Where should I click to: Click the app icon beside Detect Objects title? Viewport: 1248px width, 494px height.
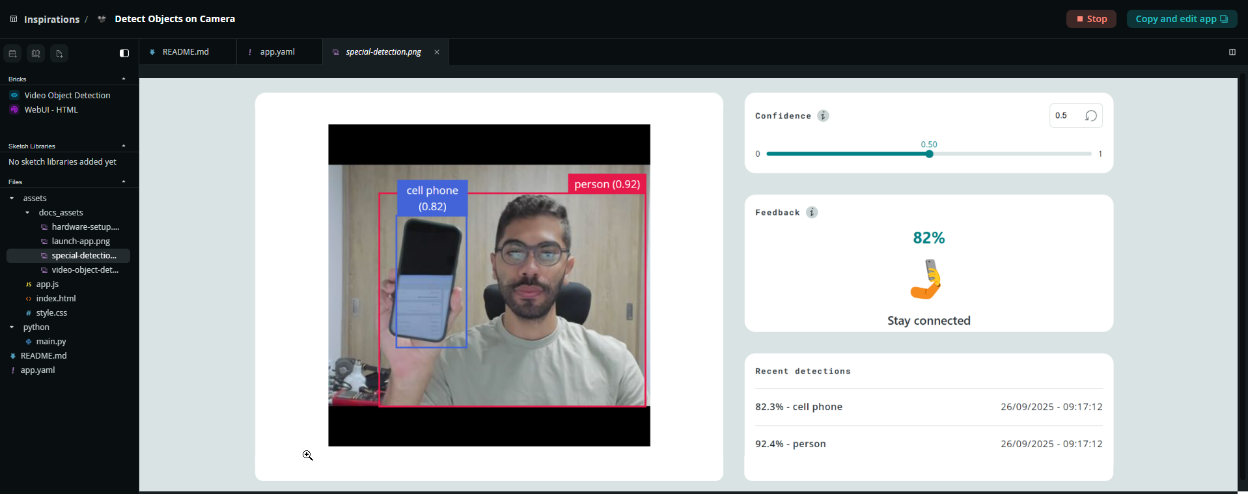(102, 19)
